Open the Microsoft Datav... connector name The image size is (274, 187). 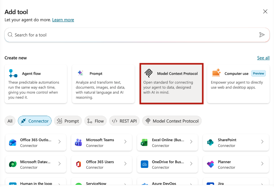35,162
